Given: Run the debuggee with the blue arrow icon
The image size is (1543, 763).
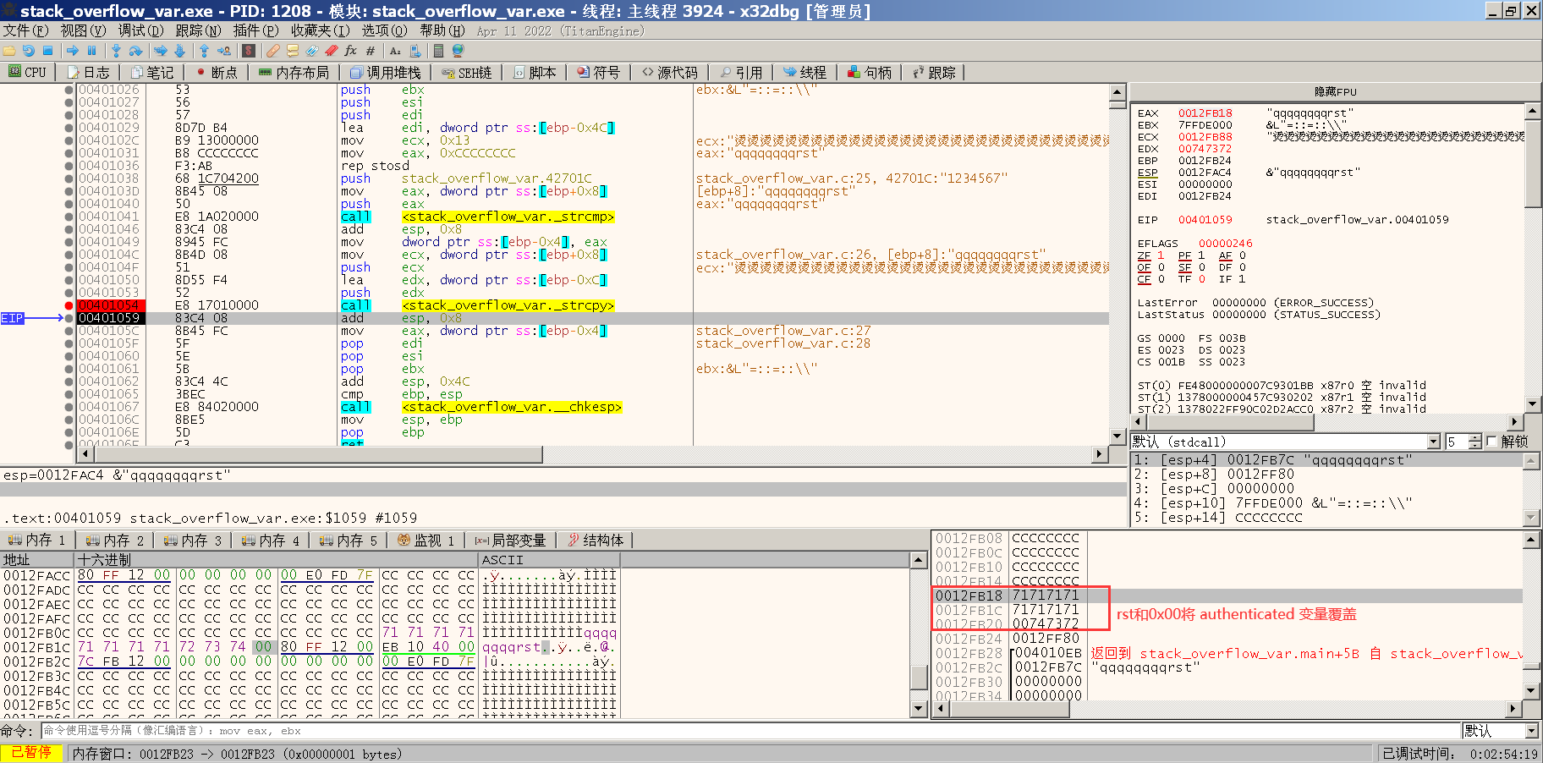Looking at the screenshot, I should [x=73, y=52].
